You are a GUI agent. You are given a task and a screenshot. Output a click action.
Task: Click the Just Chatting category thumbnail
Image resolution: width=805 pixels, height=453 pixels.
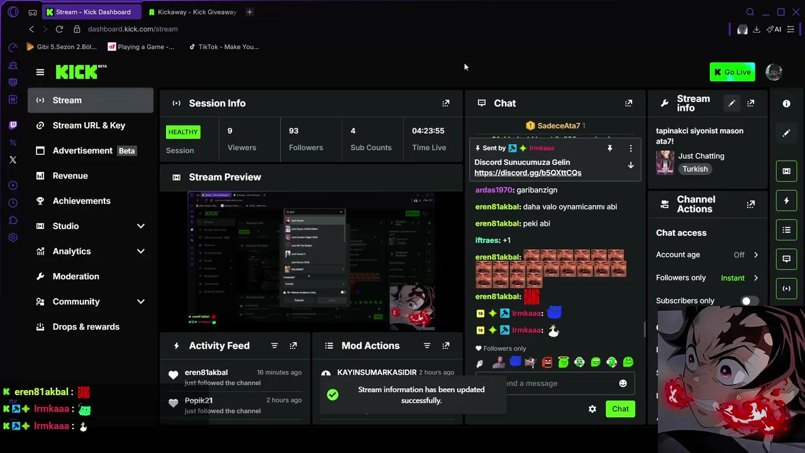pos(665,162)
